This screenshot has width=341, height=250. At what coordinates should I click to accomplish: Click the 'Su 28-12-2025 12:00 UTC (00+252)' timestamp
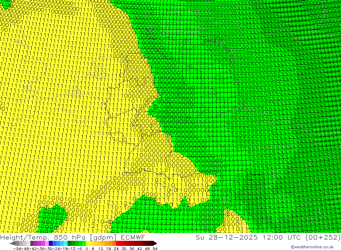pos(268,237)
